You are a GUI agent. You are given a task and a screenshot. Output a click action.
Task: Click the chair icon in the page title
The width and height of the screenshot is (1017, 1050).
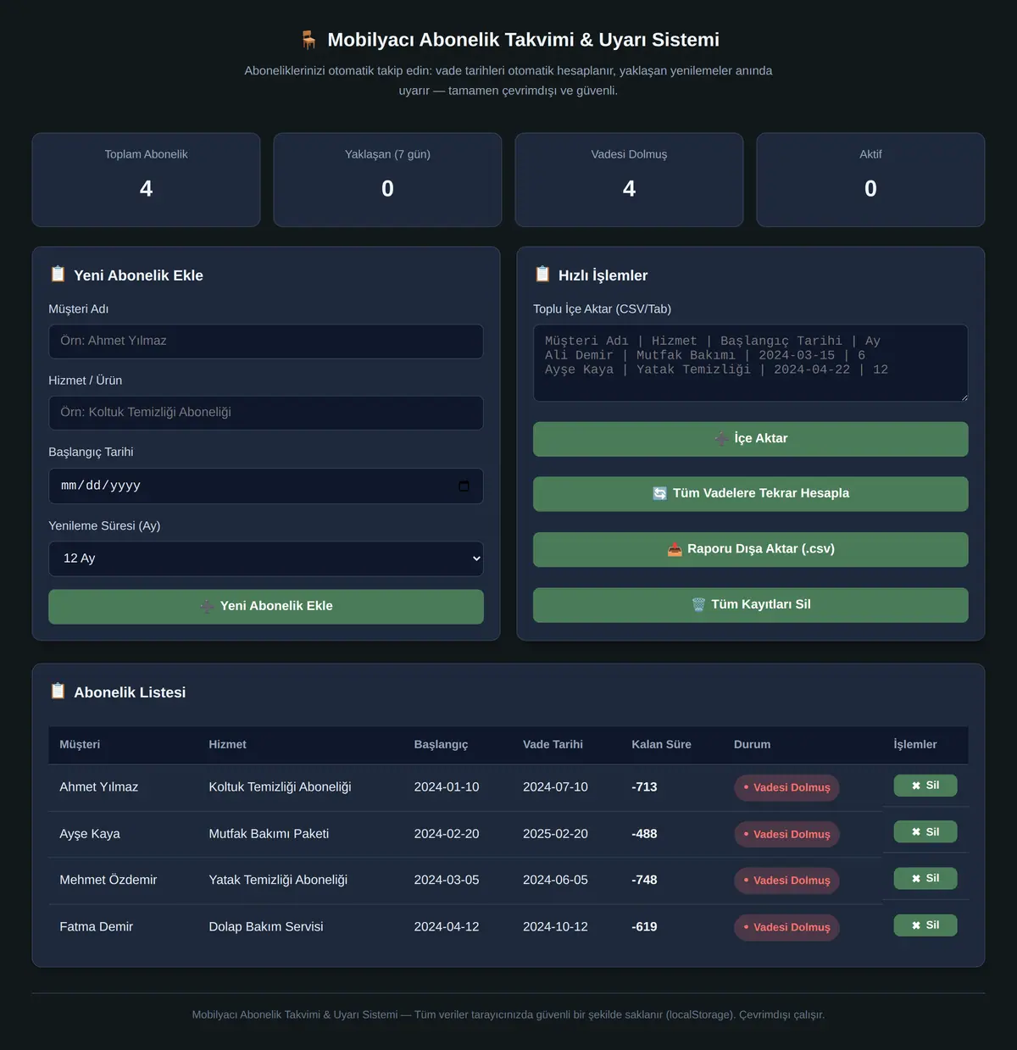[x=308, y=40]
